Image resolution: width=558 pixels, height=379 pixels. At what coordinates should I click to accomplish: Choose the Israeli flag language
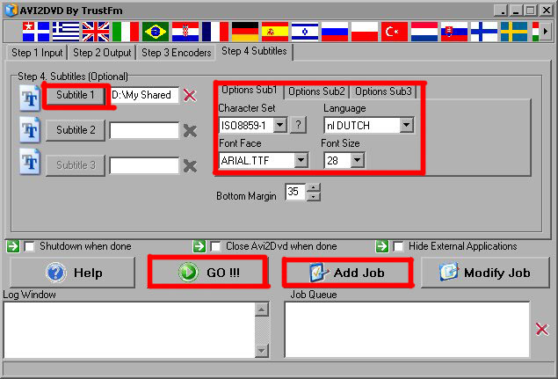[x=305, y=32]
